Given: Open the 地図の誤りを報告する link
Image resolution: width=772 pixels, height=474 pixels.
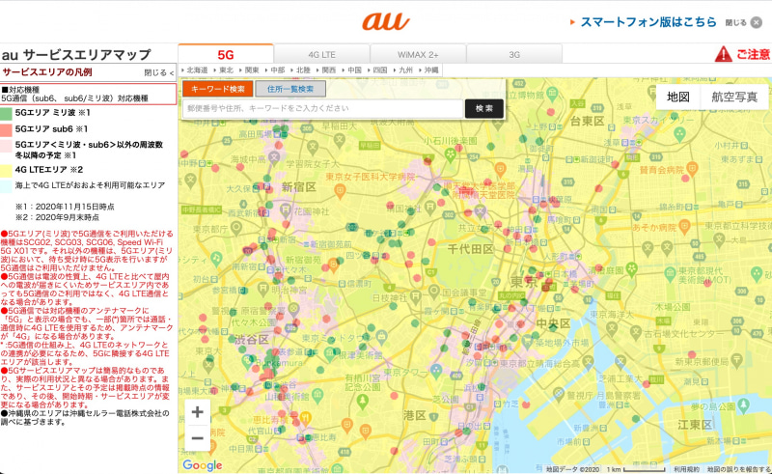Looking at the screenshot, I should pos(738,469).
